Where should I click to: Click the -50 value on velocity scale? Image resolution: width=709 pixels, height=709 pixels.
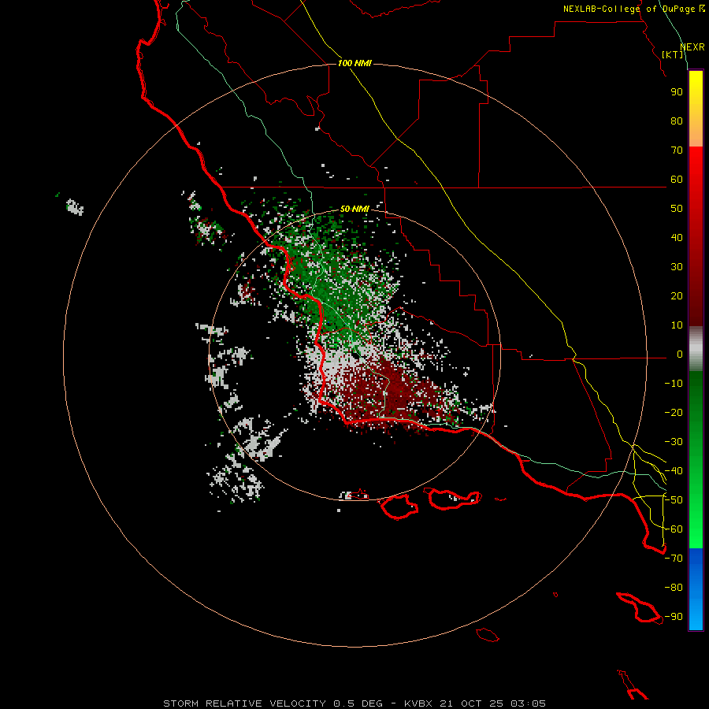point(674,500)
